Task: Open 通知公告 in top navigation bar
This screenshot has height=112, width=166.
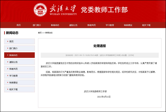Action: 73,25
